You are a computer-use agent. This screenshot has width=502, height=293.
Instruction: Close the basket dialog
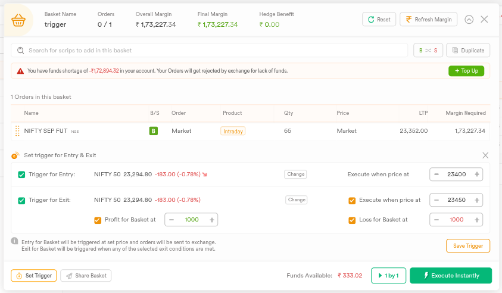point(484,19)
